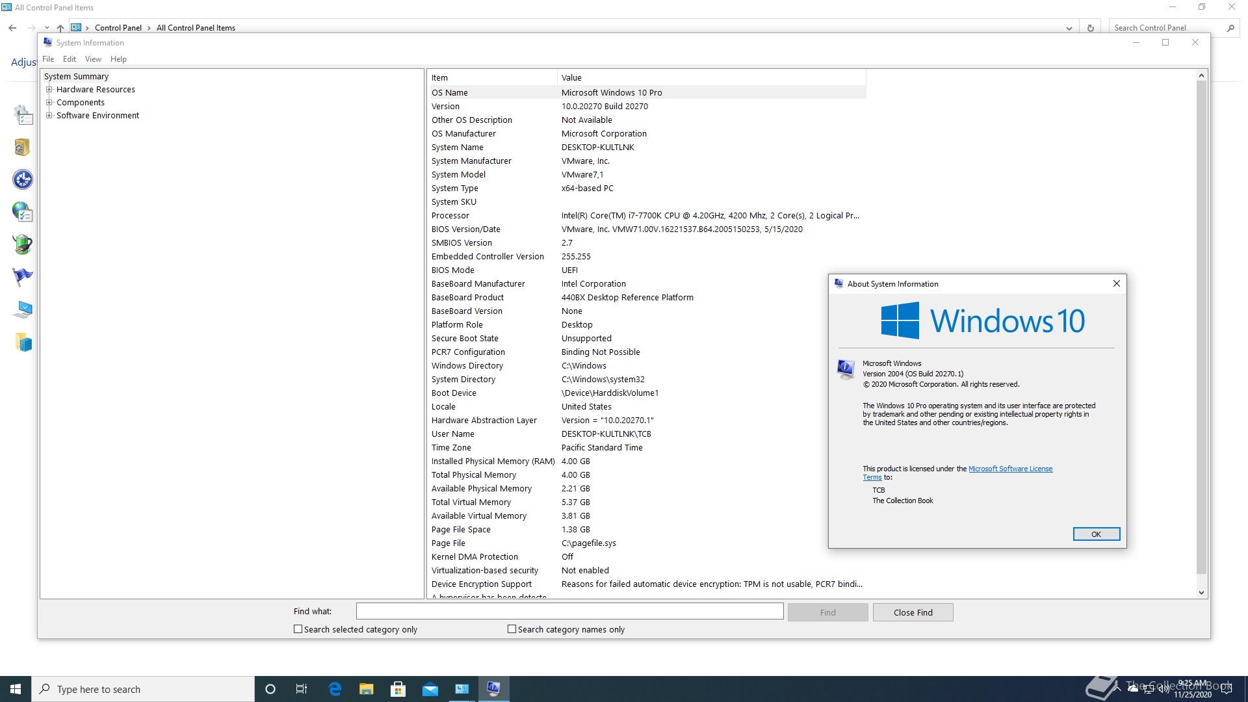Click the computer info icon in About dialog
The width and height of the screenshot is (1248, 702).
coord(846,370)
